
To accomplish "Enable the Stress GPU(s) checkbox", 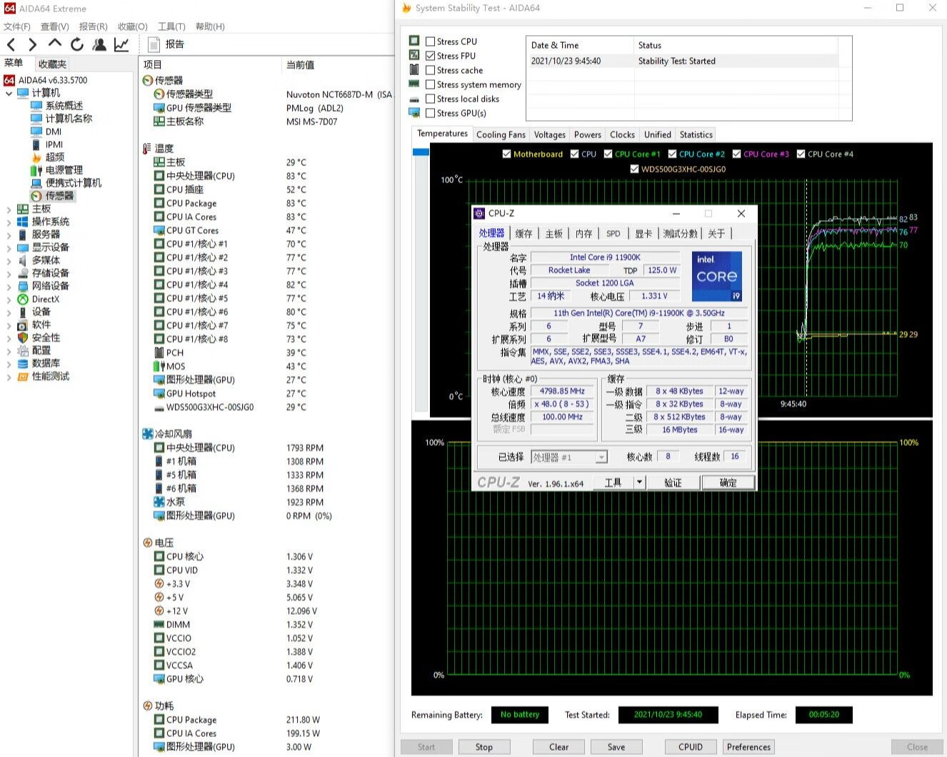I will pyautogui.click(x=430, y=113).
